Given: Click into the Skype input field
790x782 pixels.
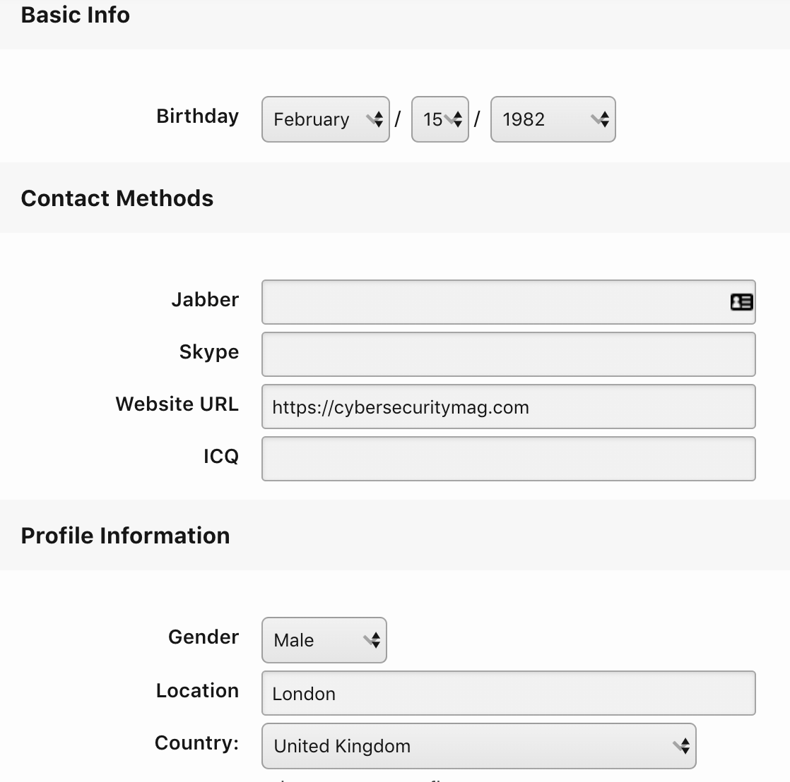Looking at the screenshot, I should [x=508, y=354].
